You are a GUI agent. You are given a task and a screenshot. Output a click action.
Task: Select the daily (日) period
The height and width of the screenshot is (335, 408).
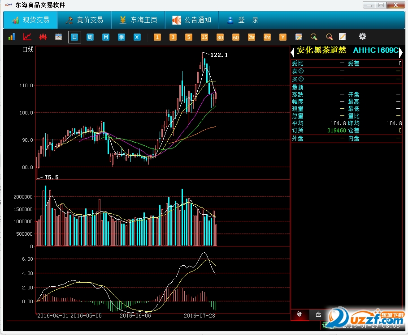[74, 37]
